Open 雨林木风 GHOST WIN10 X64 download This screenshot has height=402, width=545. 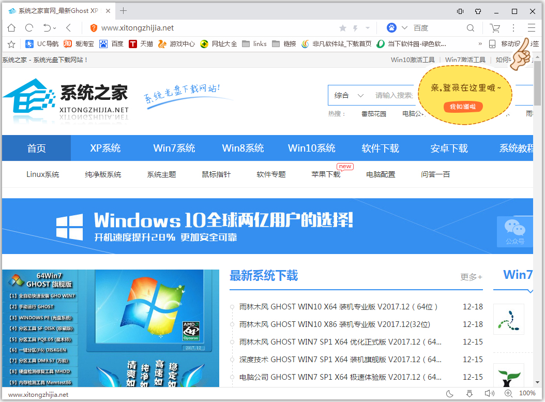(x=338, y=307)
